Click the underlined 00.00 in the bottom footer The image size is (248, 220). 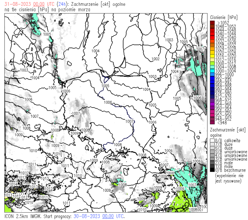108,216
